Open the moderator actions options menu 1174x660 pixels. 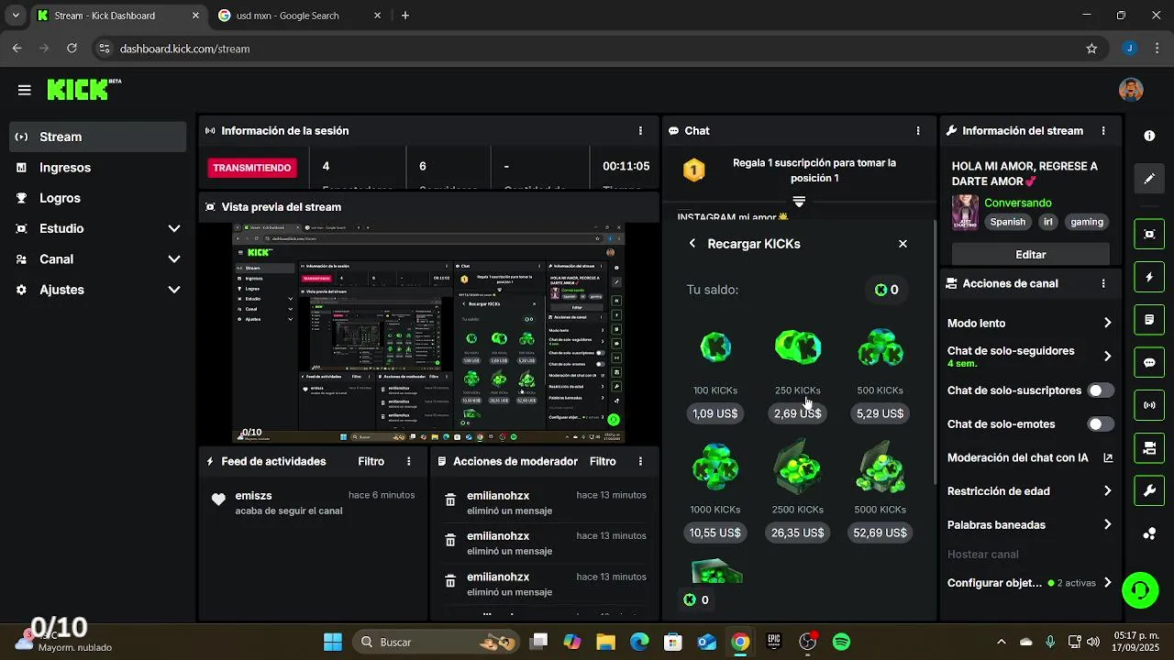coord(640,462)
